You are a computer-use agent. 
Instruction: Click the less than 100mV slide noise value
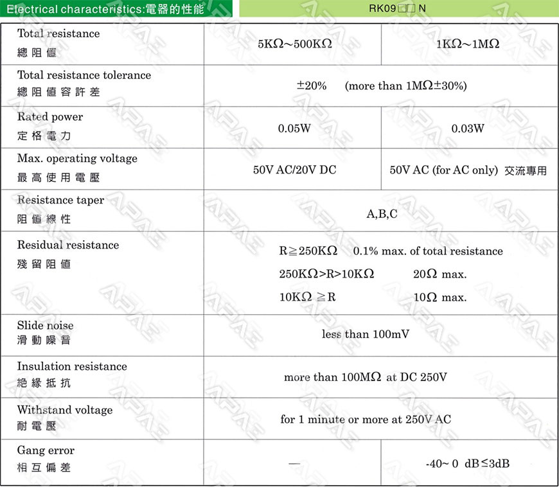click(x=365, y=334)
